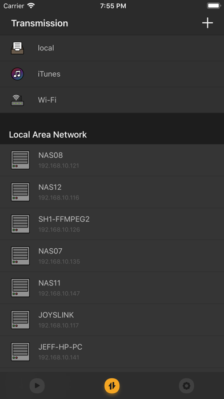224x399 pixels.
Task: Open the NAS11 network device
Action: [112, 288]
